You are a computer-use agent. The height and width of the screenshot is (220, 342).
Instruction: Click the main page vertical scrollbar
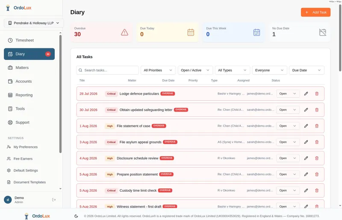(340, 38)
